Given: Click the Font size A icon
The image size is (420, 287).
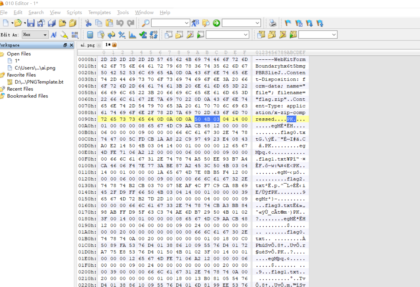Looking at the screenshot, I should [x=54, y=35].
